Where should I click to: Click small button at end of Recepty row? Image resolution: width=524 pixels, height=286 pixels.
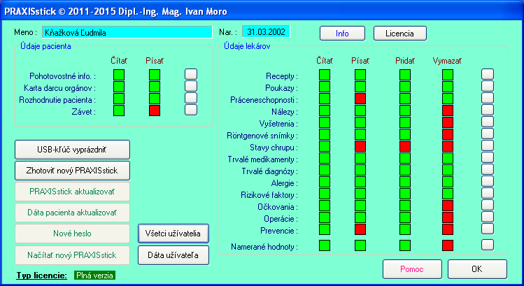[488, 74]
